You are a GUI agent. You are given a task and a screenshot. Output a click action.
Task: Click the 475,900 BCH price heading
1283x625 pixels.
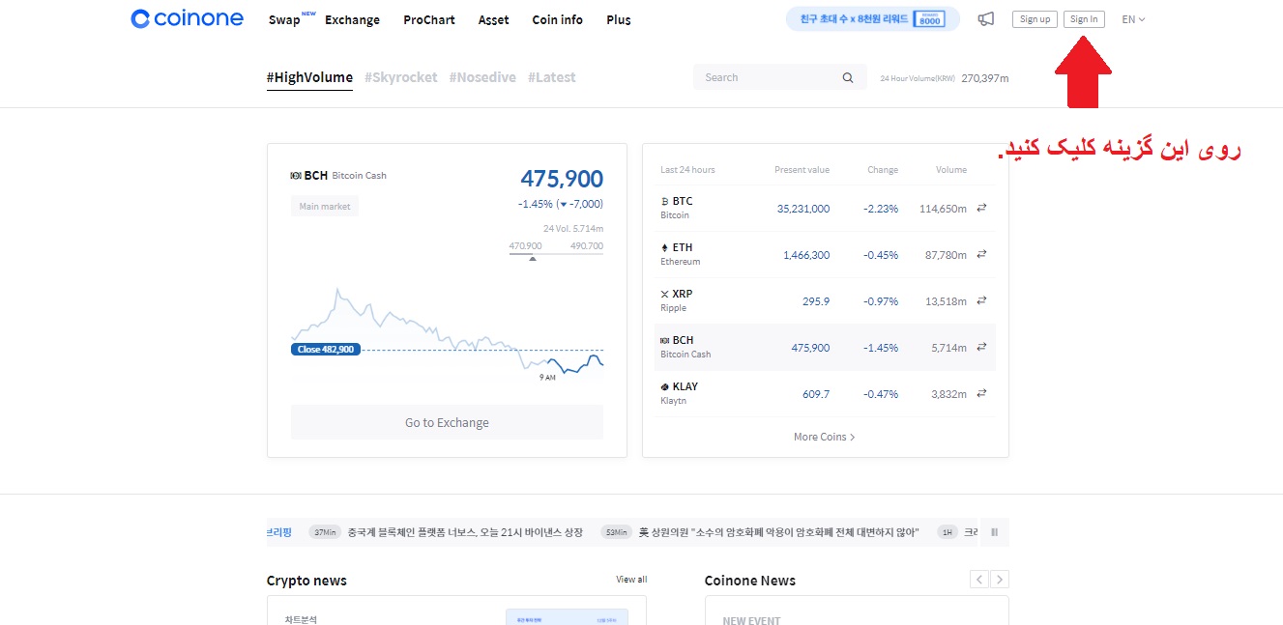click(x=562, y=179)
